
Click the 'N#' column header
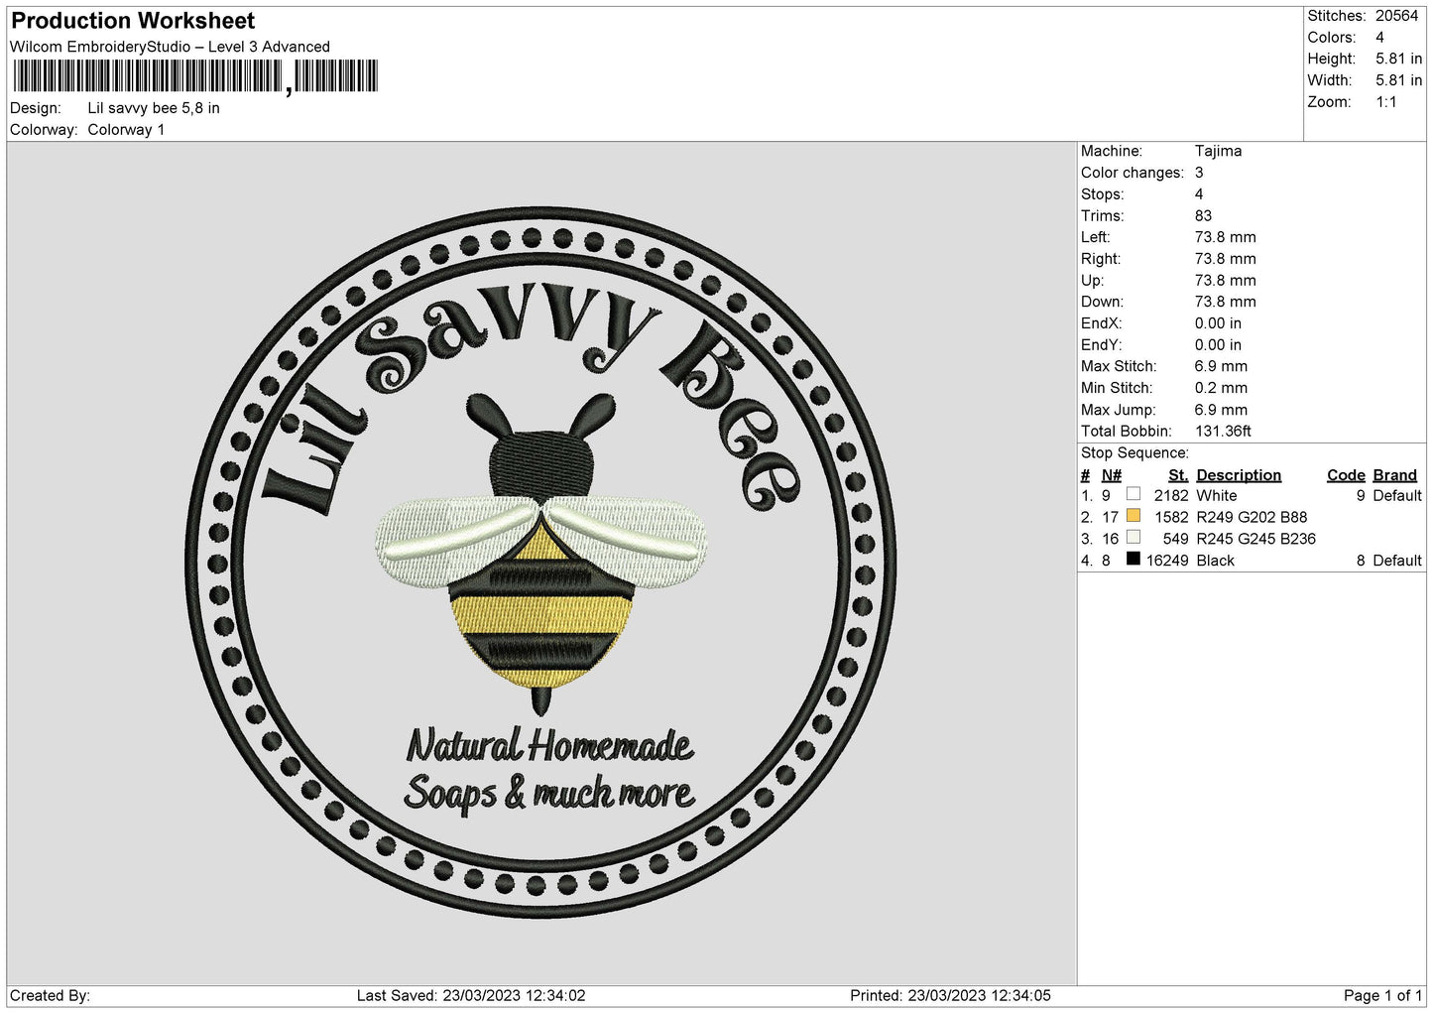1112,475
